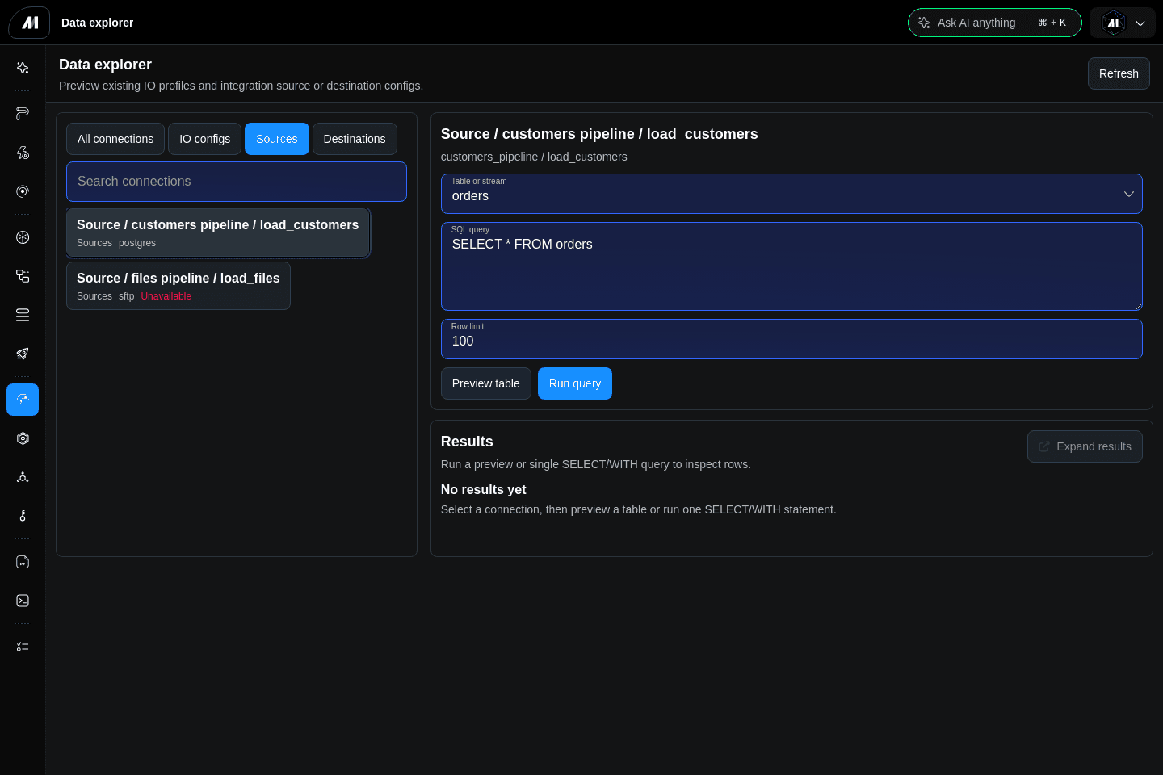Click the Refresh button
This screenshot has height=775, width=1163.
[x=1119, y=73]
